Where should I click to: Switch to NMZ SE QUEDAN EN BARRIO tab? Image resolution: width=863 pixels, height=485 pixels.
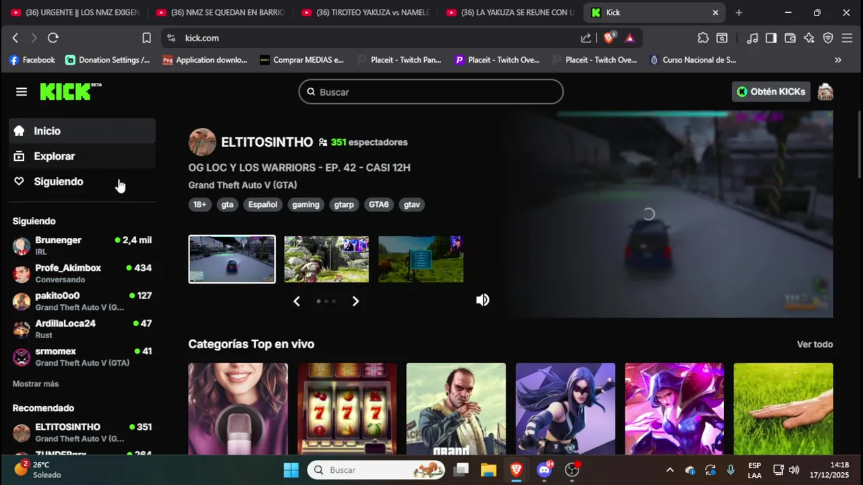(220, 12)
